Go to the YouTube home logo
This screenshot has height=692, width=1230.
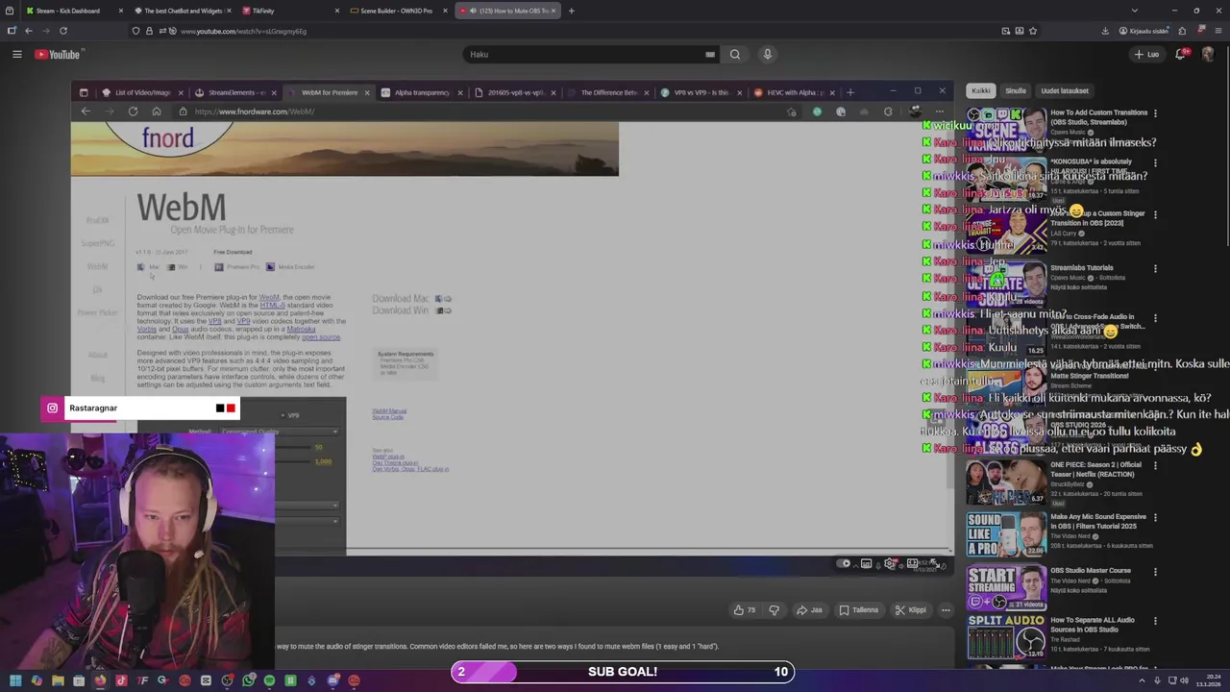coord(60,54)
